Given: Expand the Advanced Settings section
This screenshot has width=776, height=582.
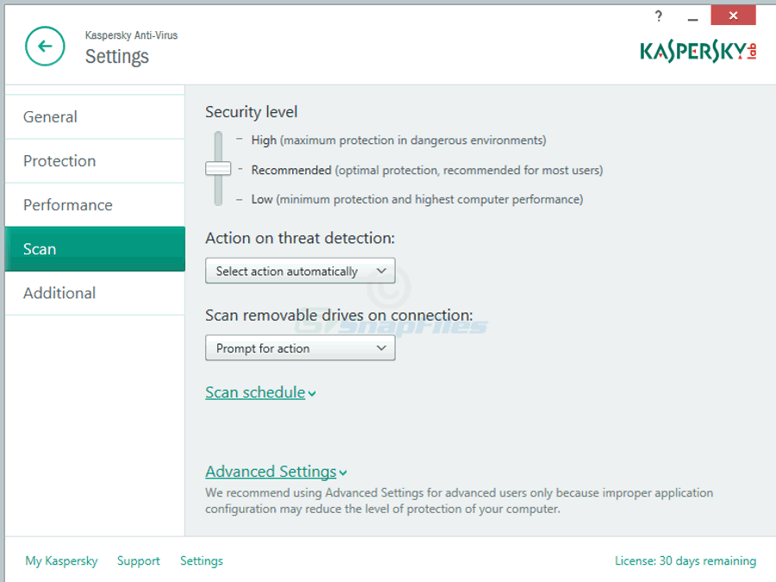Looking at the screenshot, I should [276, 472].
